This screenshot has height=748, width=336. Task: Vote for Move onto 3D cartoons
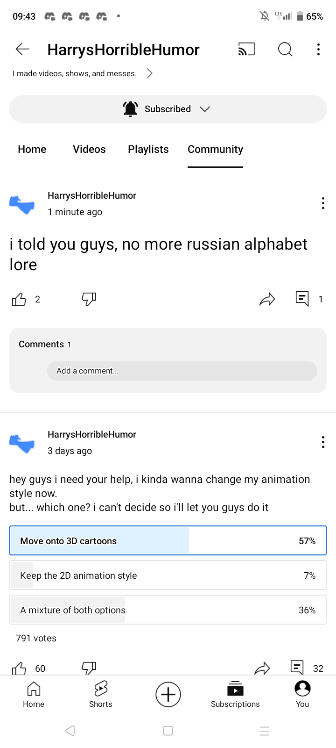tap(168, 541)
